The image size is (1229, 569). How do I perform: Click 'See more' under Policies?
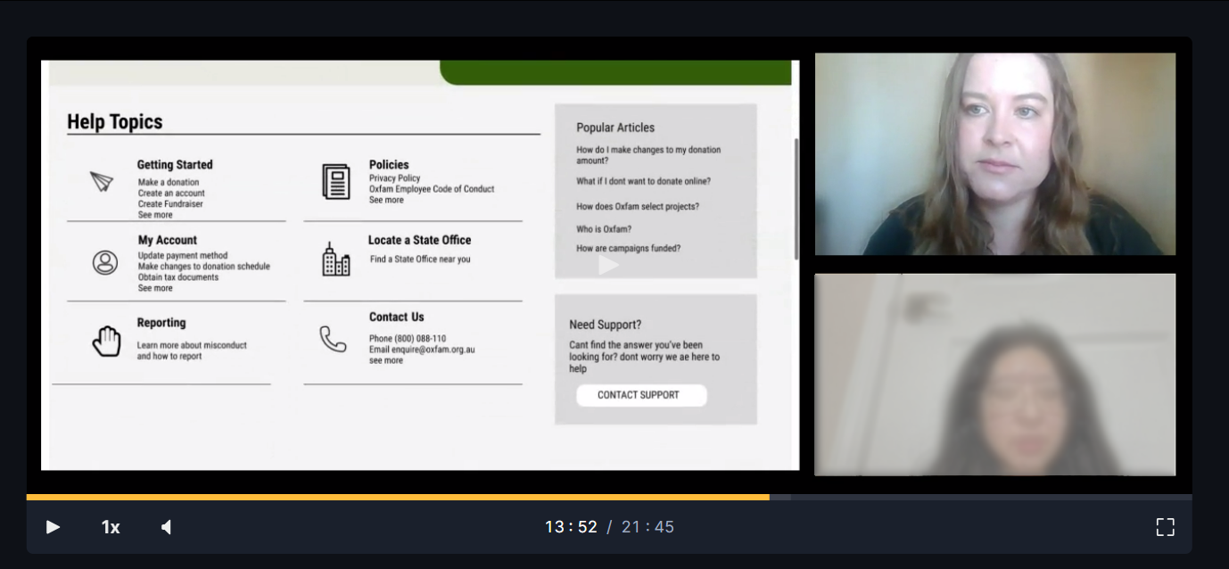[386, 200]
